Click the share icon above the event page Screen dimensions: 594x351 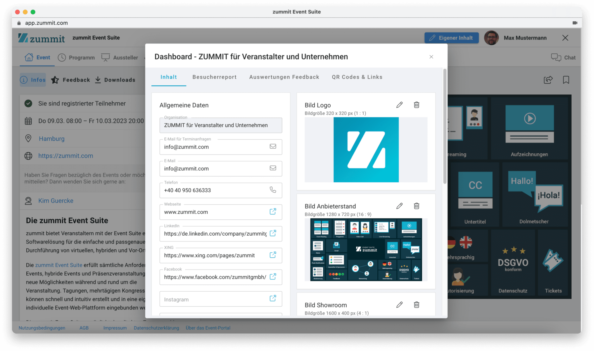tap(548, 80)
